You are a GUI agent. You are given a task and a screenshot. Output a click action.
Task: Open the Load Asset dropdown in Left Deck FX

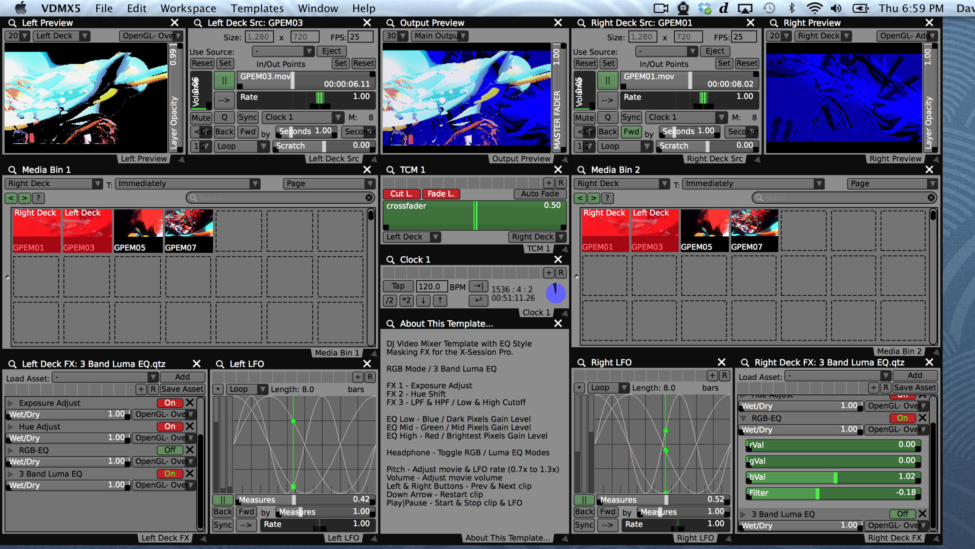click(x=105, y=377)
